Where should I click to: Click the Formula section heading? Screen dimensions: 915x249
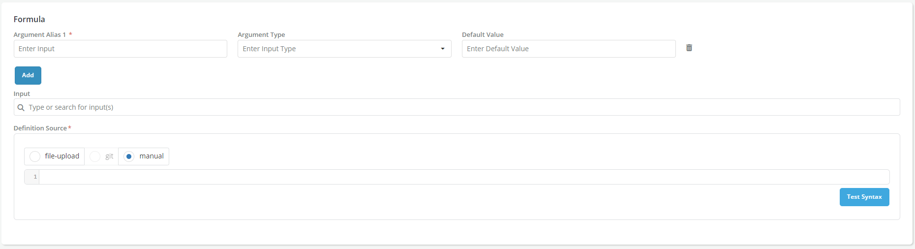coord(30,19)
